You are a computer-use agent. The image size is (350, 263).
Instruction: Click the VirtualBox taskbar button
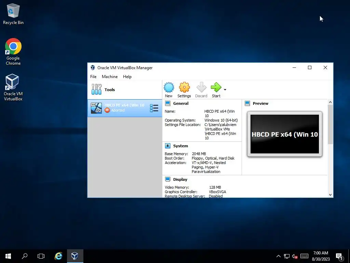click(75, 256)
